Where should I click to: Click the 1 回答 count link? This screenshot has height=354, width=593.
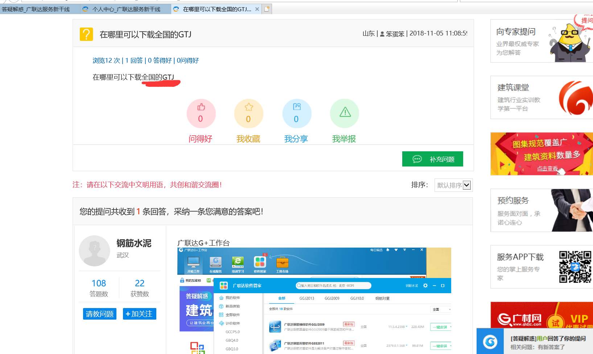point(134,60)
